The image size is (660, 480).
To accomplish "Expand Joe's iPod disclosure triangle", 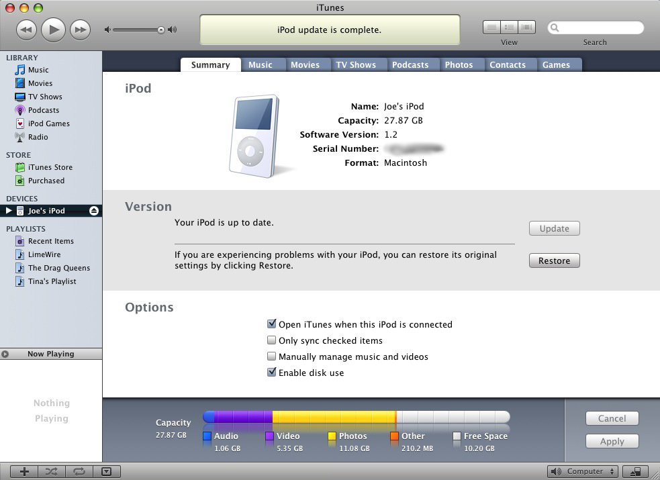I will [9, 210].
